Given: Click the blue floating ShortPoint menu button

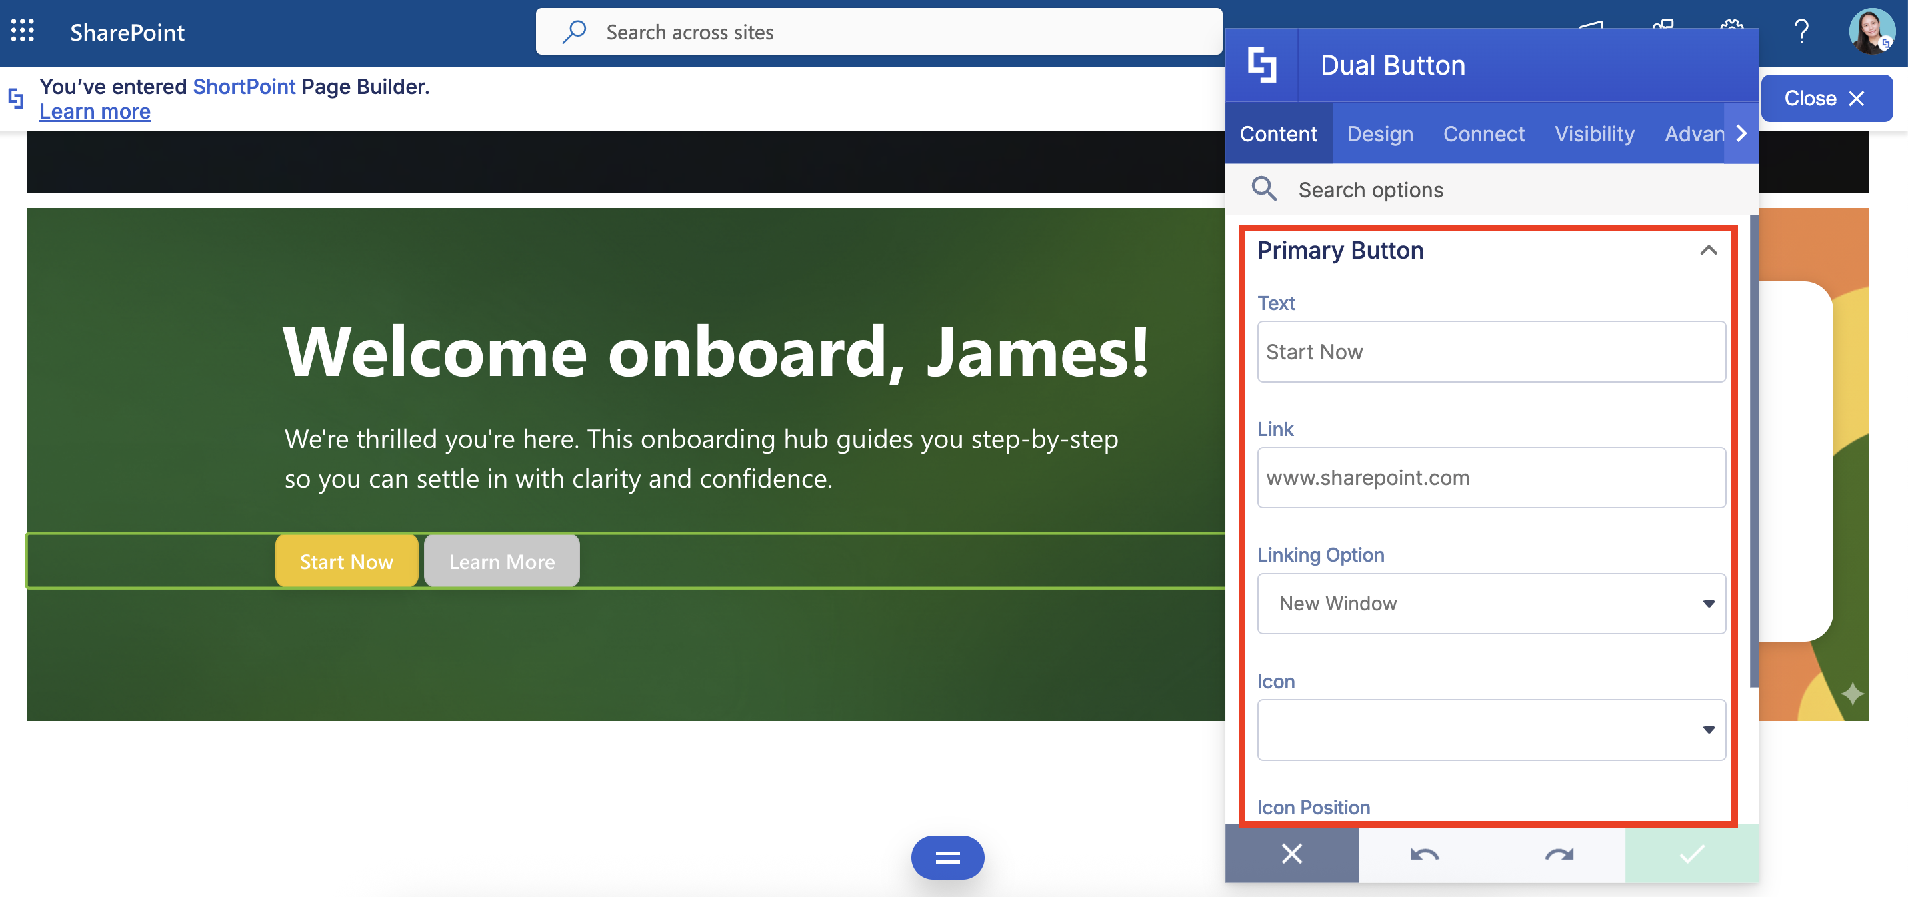Looking at the screenshot, I should [x=947, y=857].
